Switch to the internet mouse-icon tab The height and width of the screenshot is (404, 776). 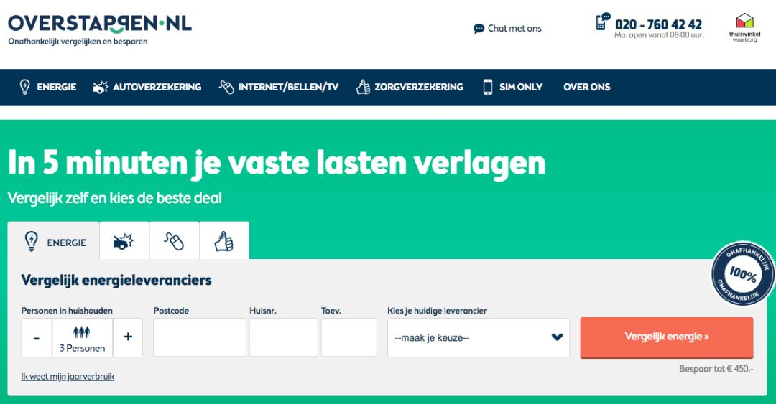point(174,241)
